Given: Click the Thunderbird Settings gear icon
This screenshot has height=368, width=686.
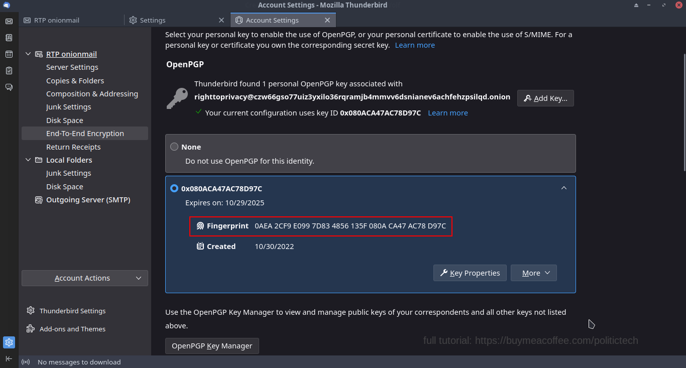Looking at the screenshot, I should [x=31, y=311].
